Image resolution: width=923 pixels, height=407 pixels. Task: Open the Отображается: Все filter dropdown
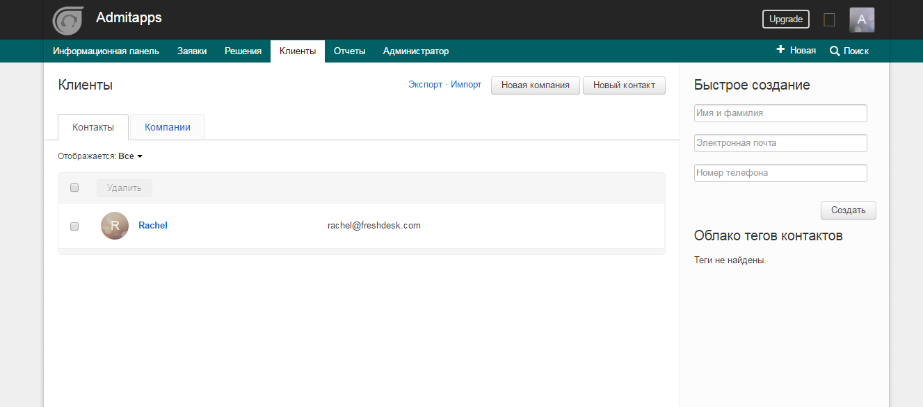(x=129, y=156)
